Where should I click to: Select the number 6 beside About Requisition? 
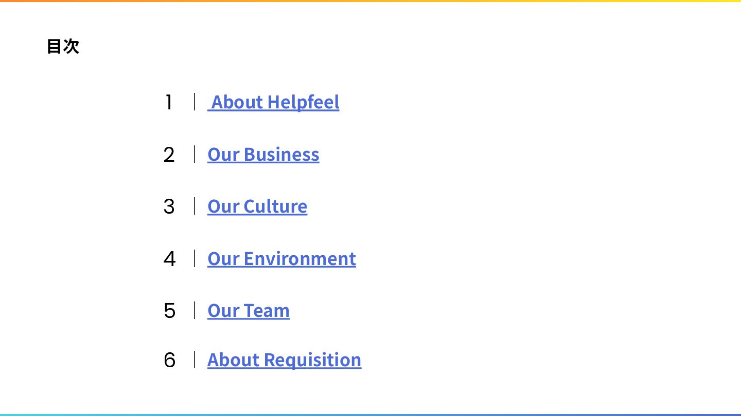point(169,360)
